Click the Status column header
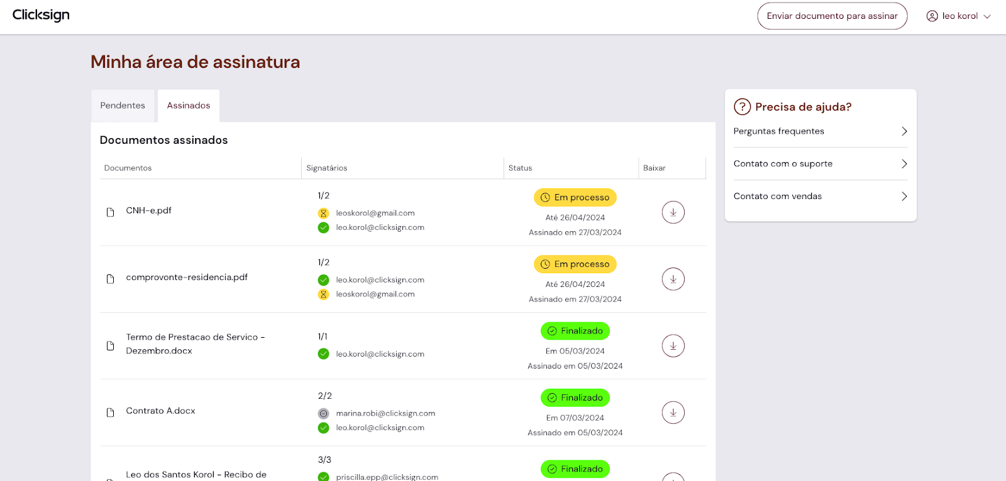Screen dimensions: 1006x481 (x=520, y=168)
